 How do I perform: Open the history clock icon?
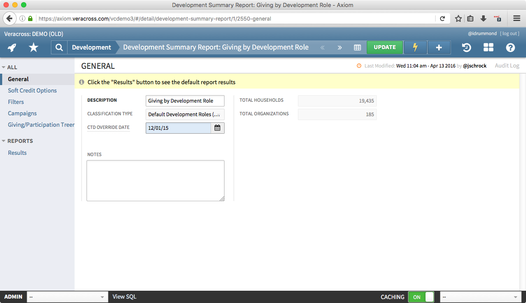tap(466, 47)
